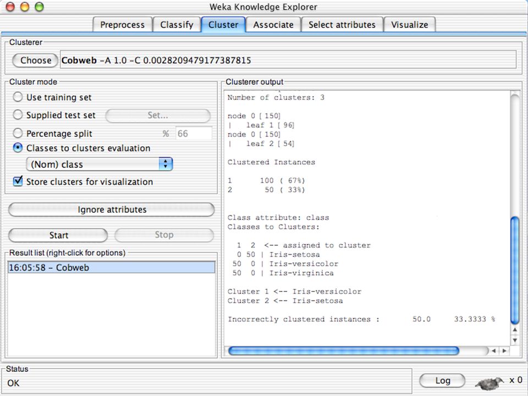Screen dimensions: 528x396
Task: Switch to the Associate tab
Action: 273,25
